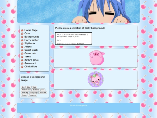Apply the Bubbles background
The image size is (157, 118).
click(36, 90)
